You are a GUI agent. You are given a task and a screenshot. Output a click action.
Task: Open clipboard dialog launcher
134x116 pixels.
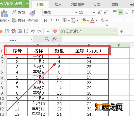tap(37, 25)
